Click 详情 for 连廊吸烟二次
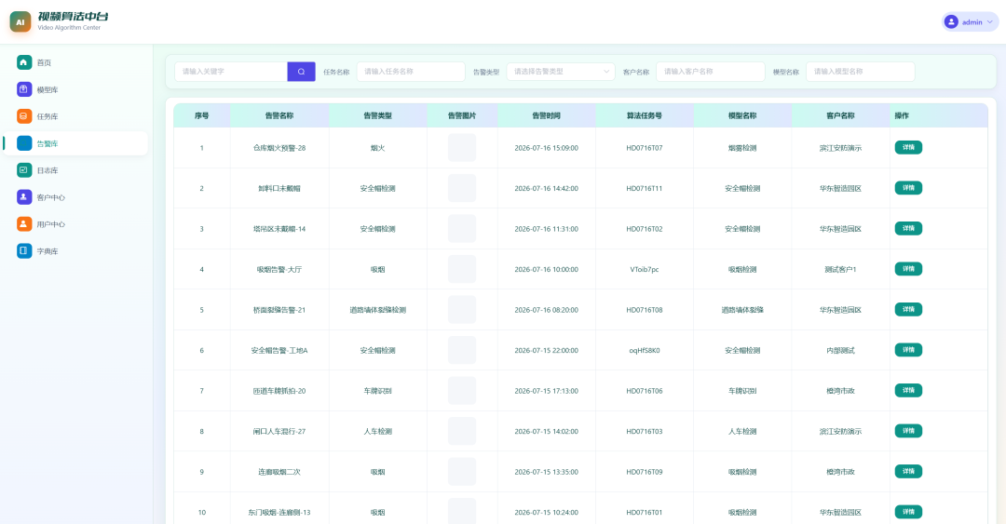Image resolution: width=1006 pixels, height=524 pixels. coord(908,471)
